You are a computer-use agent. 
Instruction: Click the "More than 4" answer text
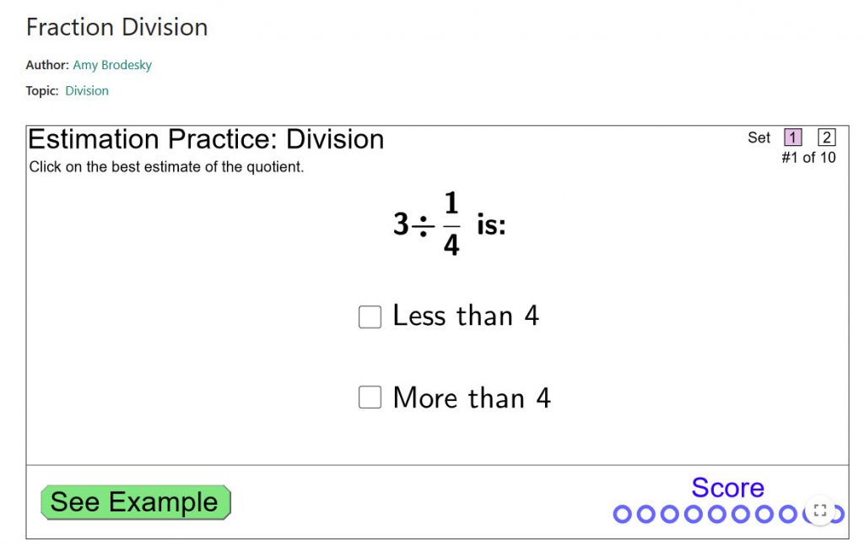(x=472, y=397)
